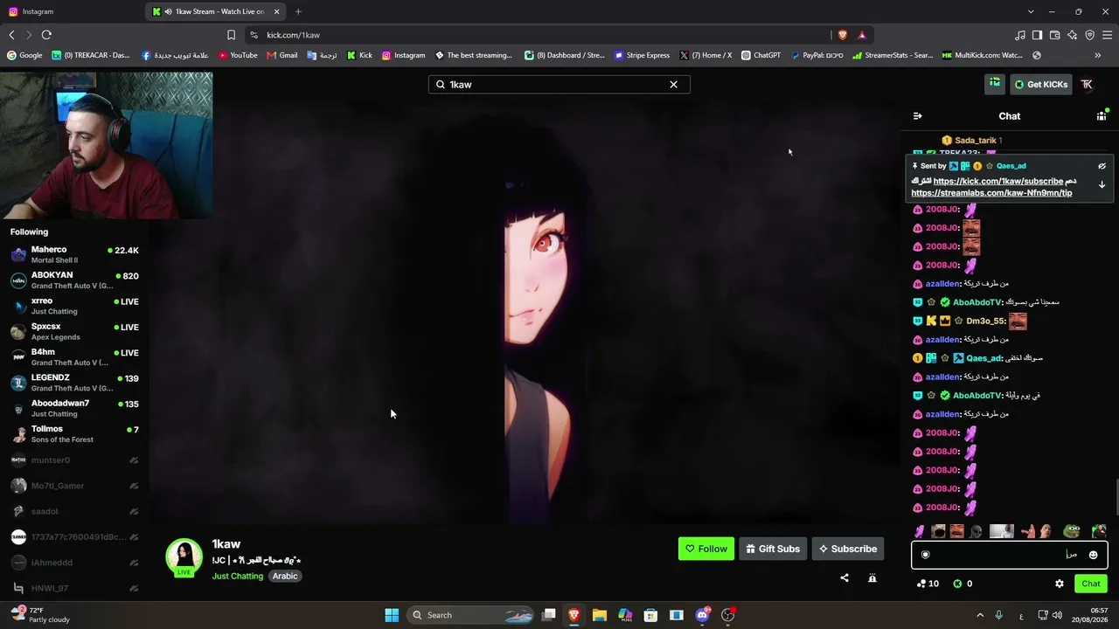Screen dimensions: 1119x629
Task: Click the Get KICKs button
Action: tap(1040, 85)
